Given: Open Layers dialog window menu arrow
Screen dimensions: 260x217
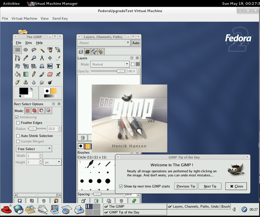Looking at the screenshot, I should (x=79, y=37).
